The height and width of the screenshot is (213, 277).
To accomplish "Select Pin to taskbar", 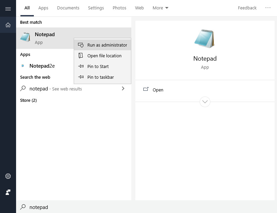I will point(102,77).
